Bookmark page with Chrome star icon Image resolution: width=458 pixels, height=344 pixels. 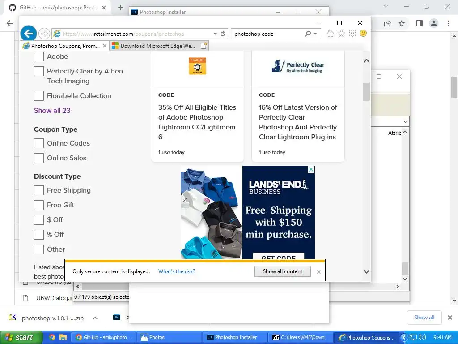pyautogui.click(x=402, y=23)
